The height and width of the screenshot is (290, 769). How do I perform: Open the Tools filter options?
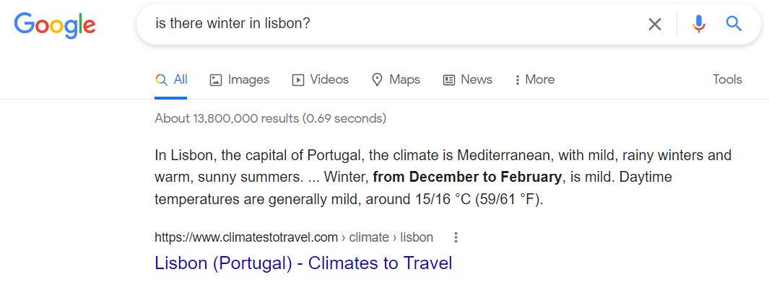(727, 80)
